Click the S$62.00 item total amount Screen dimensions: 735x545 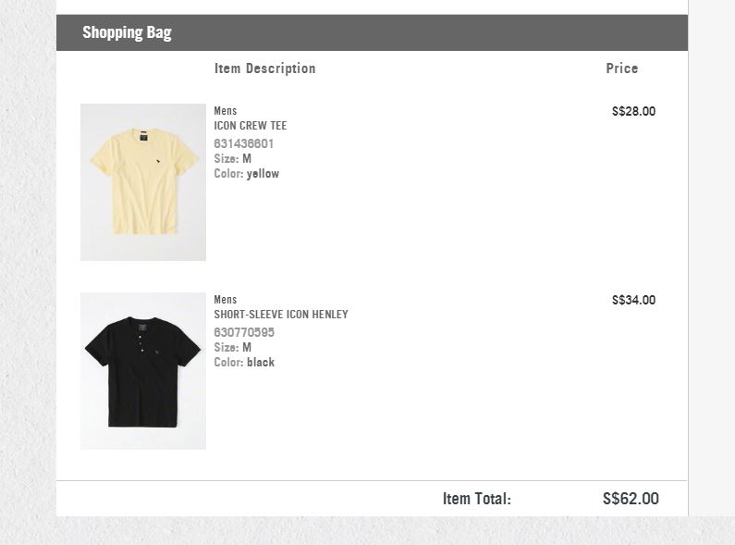[631, 499]
